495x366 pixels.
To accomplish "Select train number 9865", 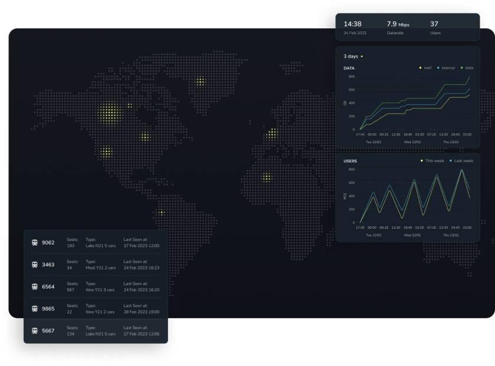I will [48, 309].
